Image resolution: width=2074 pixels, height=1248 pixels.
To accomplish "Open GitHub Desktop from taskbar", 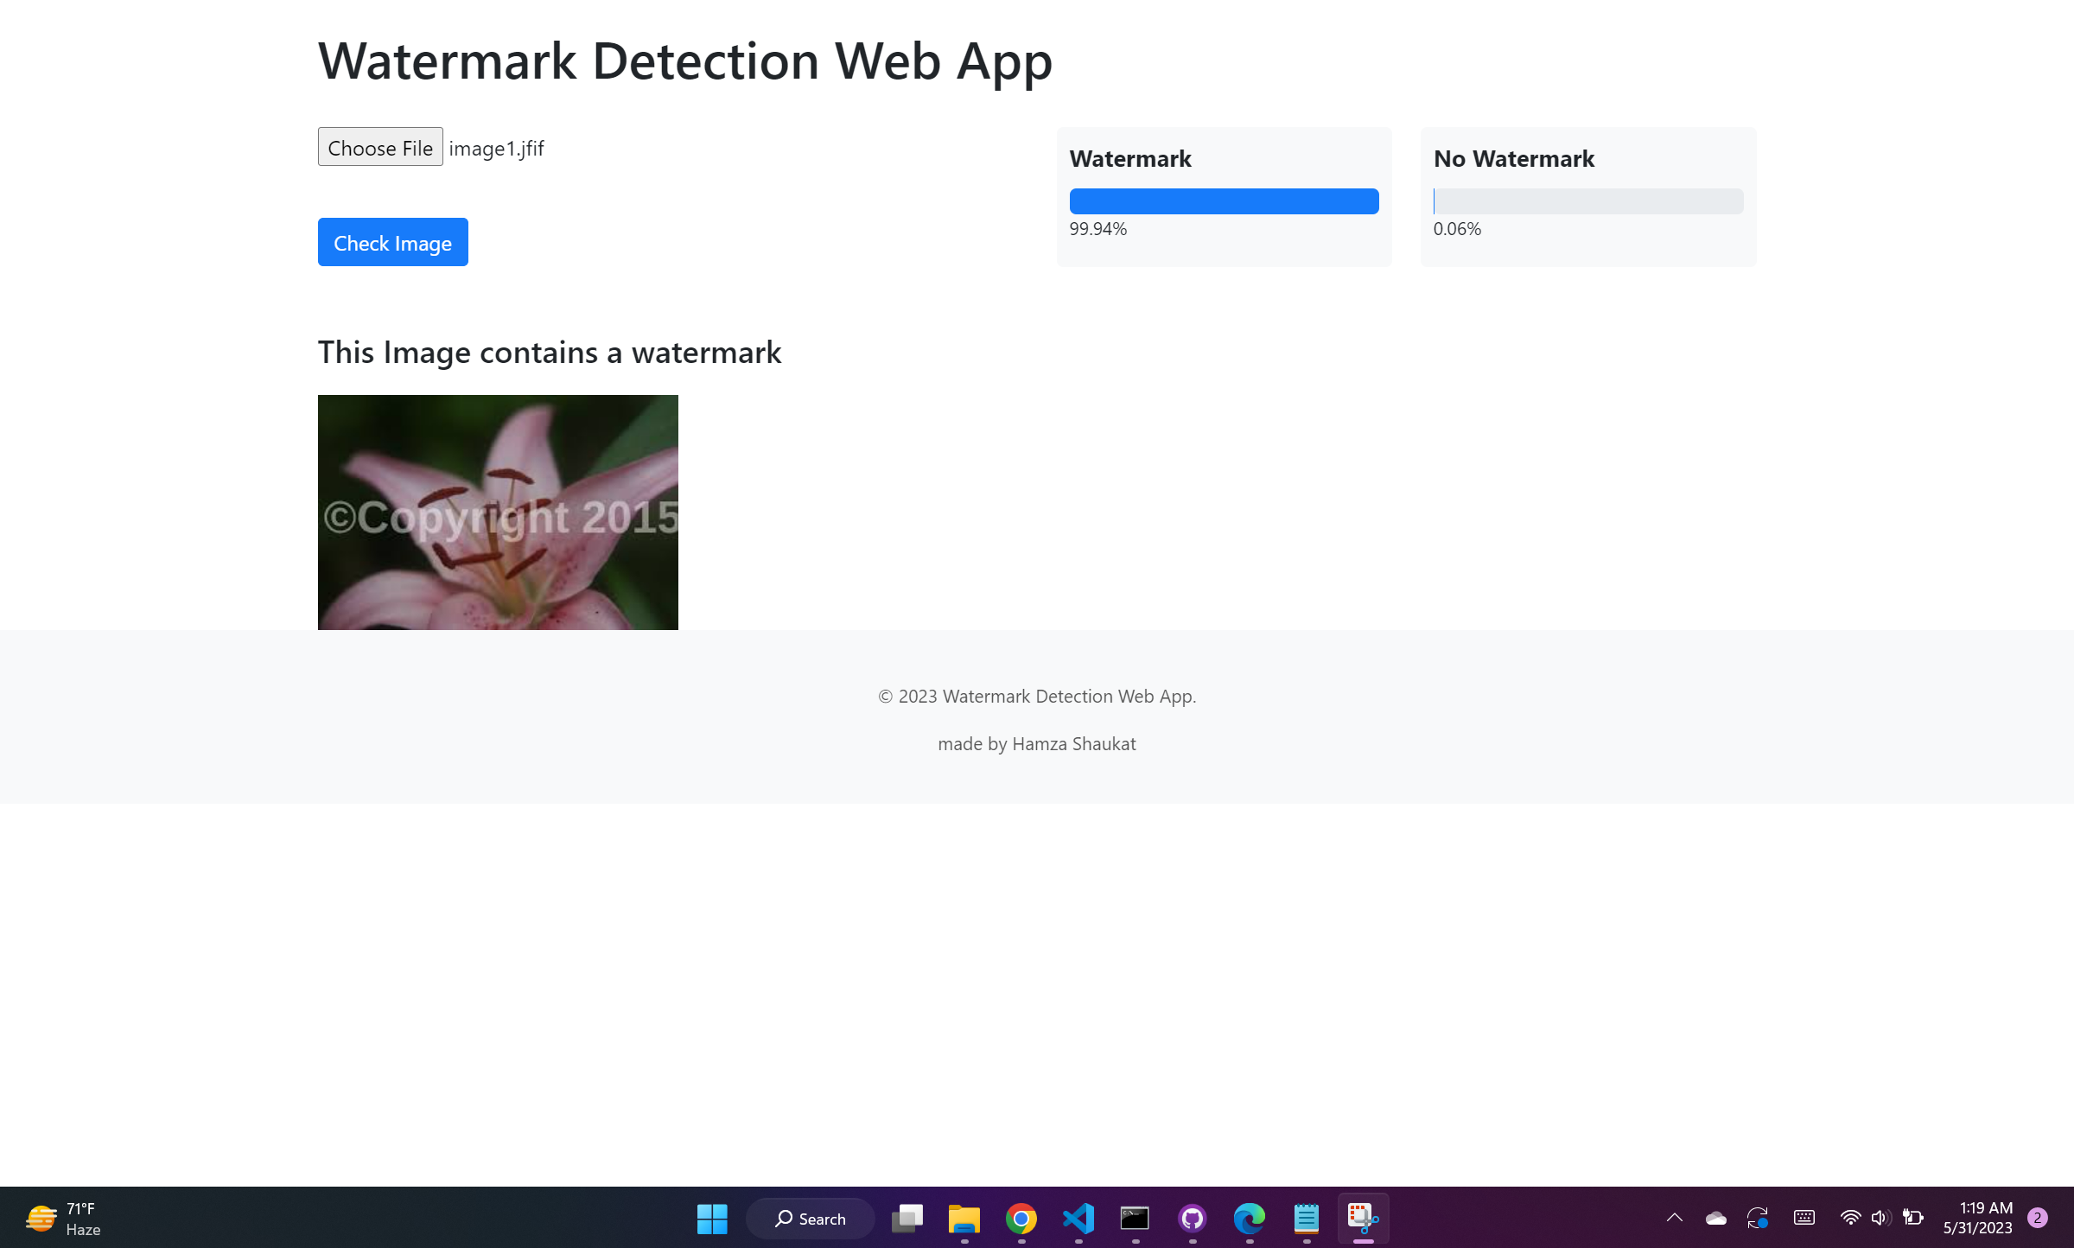I will [x=1193, y=1219].
